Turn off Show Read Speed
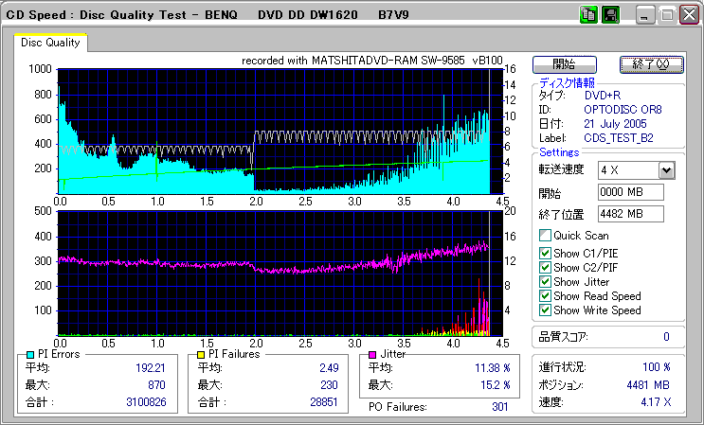Screen dimensions: 704x425 tap(545, 295)
